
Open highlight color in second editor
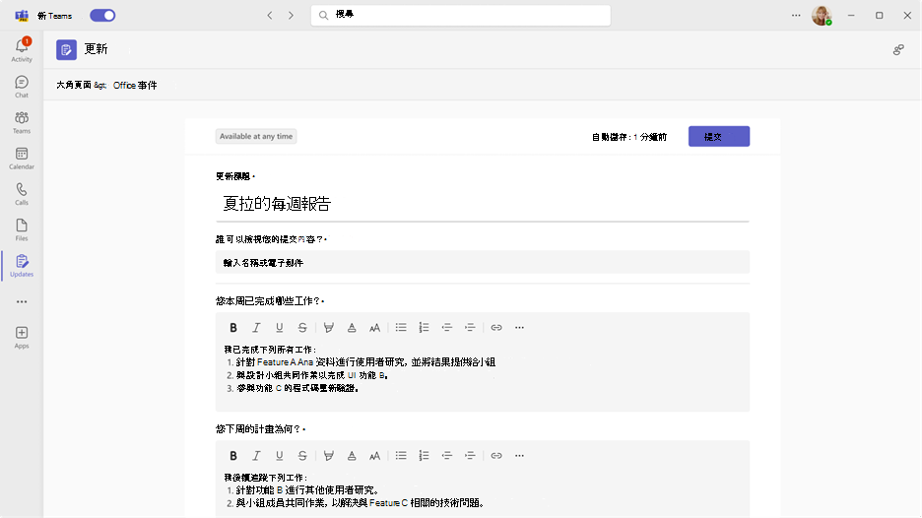[x=329, y=456]
